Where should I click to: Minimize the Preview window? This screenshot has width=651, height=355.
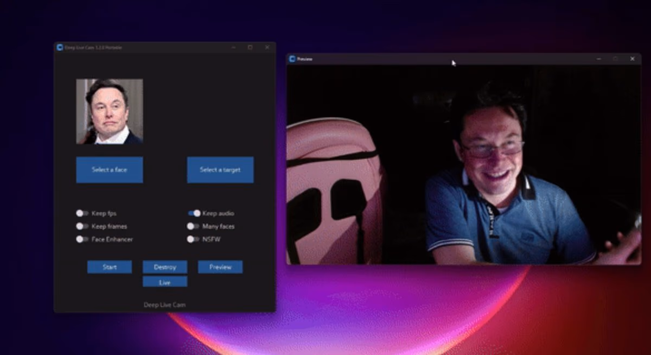(598, 59)
